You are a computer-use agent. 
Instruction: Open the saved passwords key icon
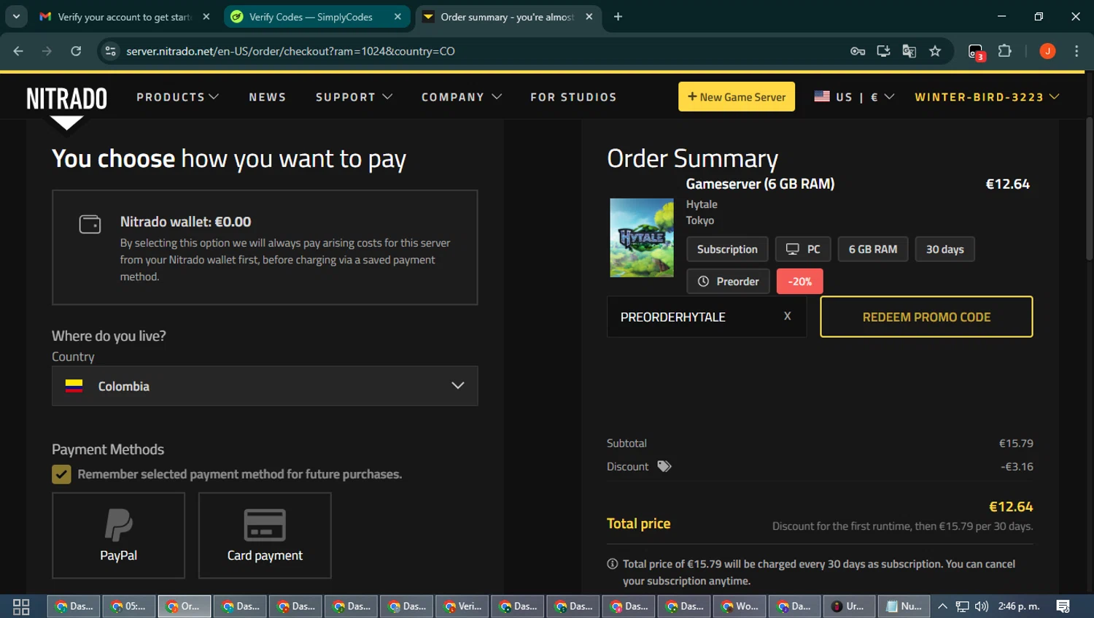[858, 51]
